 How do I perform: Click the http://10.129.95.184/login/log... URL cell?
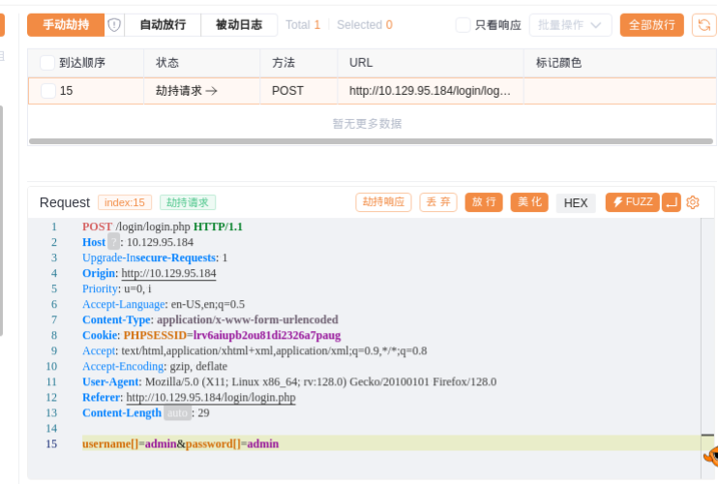coord(430,91)
